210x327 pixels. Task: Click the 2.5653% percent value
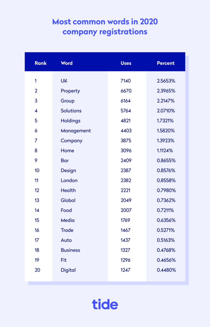pyautogui.click(x=166, y=81)
